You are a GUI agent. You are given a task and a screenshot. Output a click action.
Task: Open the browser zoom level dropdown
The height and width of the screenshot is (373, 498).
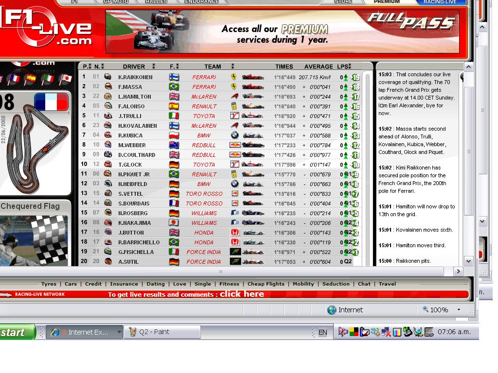[x=458, y=310]
